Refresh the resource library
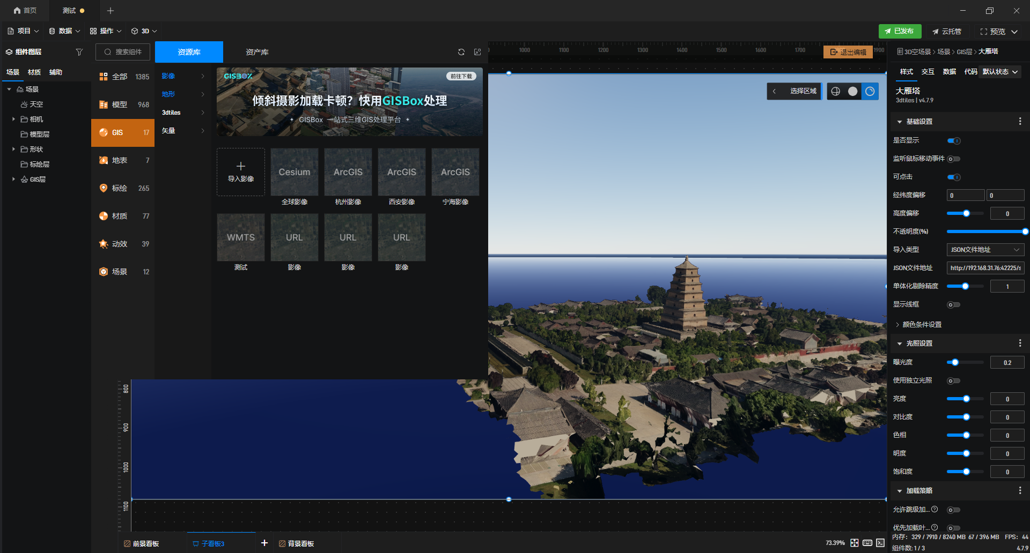The width and height of the screenshot is (1030, 553). coord(461,52)
